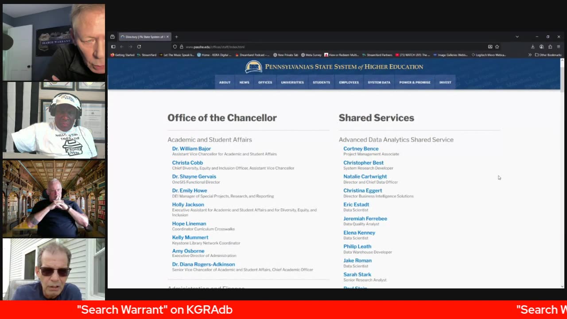Expand the list all tabs chevron

(517, 37)
